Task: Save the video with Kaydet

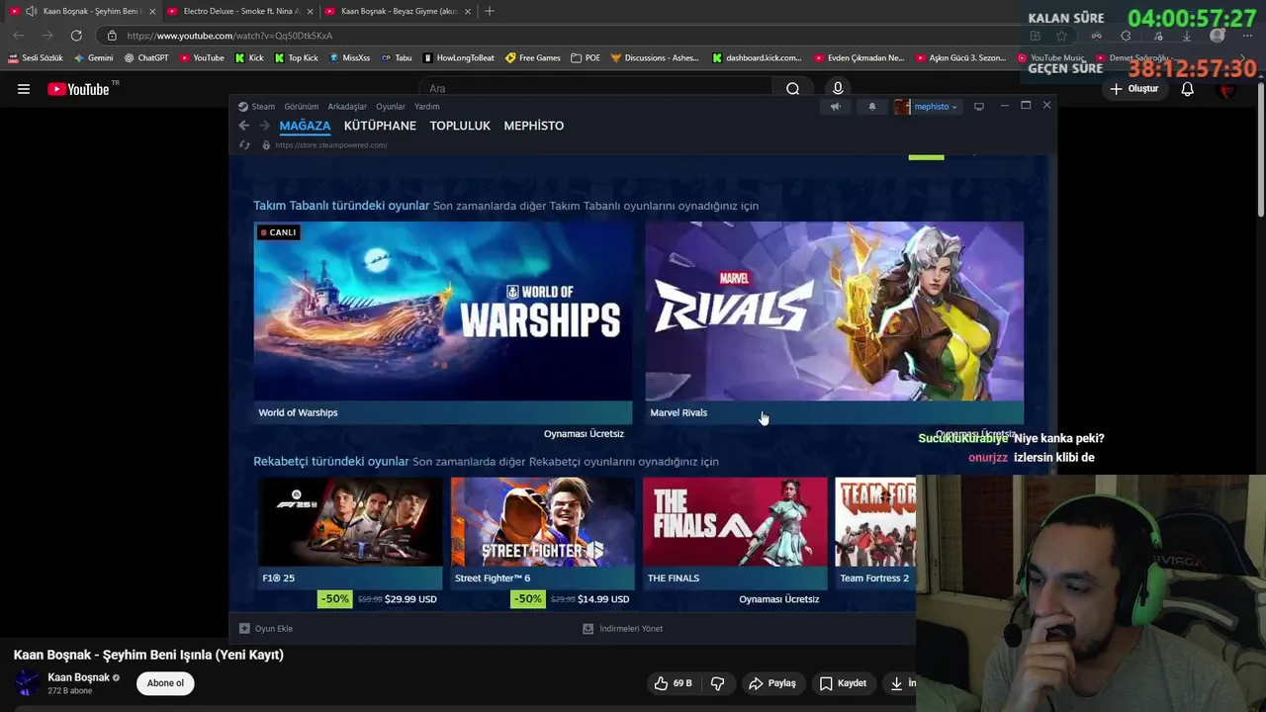Action: point(843,683)
